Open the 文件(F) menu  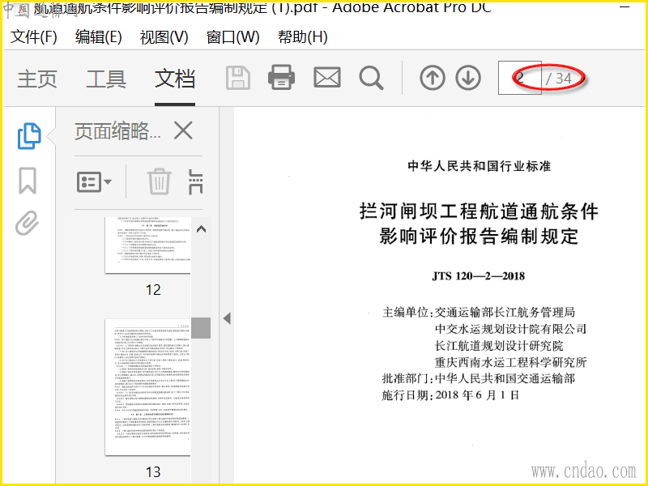point(33,37)
